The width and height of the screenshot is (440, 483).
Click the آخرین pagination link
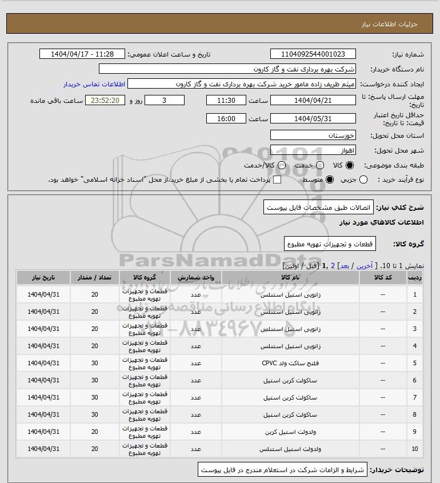pyautogui.click(x=364, y=266)
